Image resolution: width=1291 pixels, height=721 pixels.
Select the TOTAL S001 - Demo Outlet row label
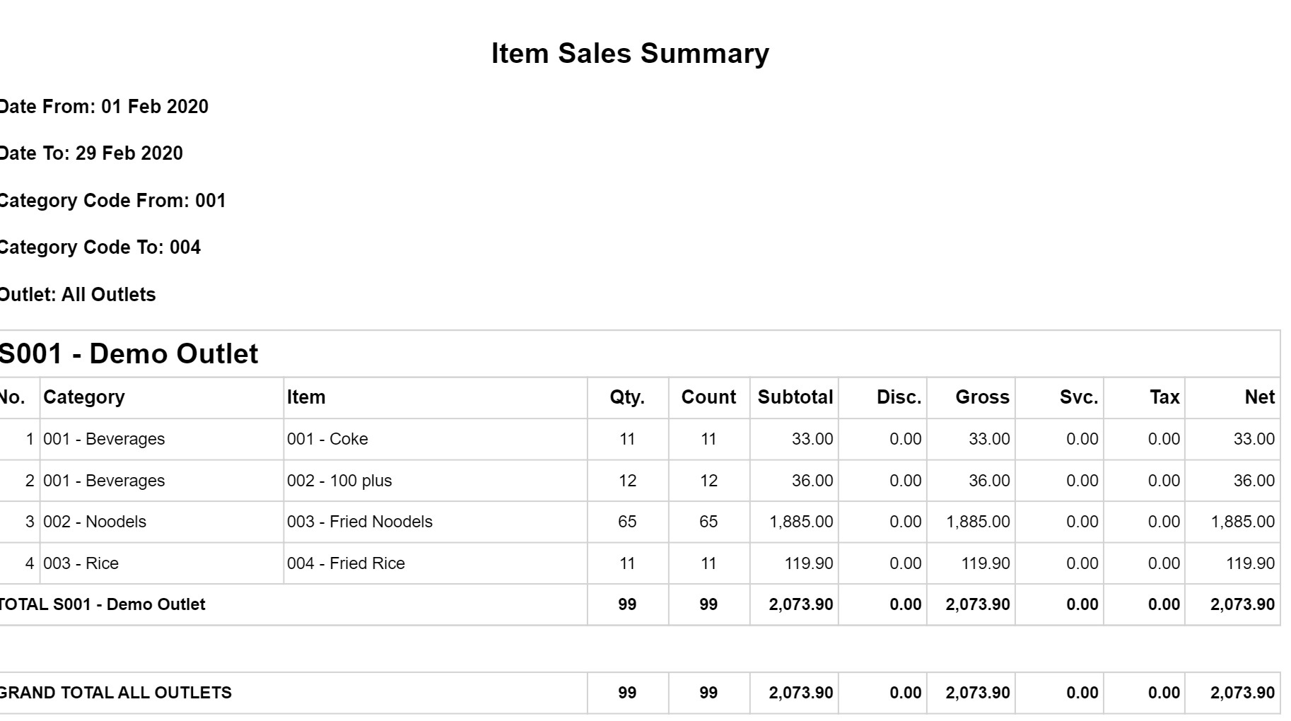(103, 604)
